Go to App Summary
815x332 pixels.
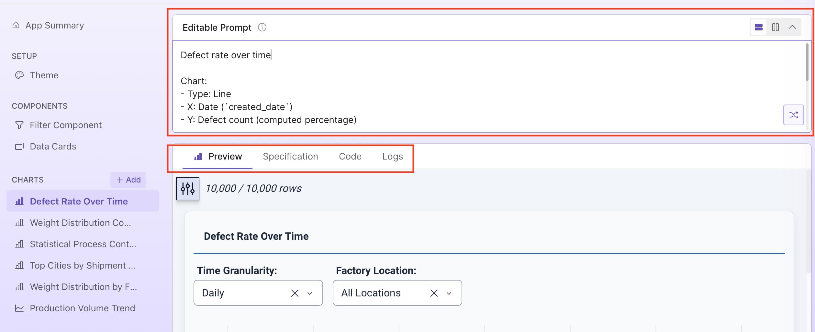[54, 25]
